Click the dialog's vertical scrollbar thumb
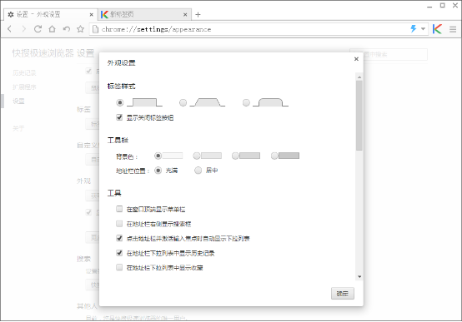Viewport: 462px width, 322px height. click(359, 116)
